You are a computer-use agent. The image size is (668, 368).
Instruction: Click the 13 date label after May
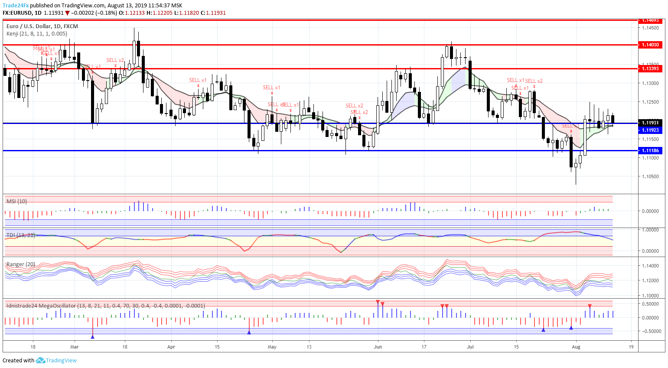click(x=309, y=347)
